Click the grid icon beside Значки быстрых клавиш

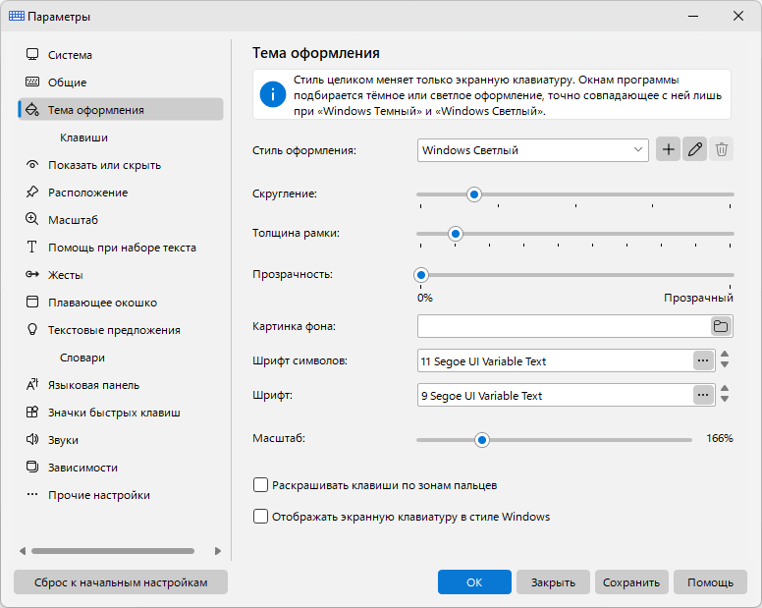(32, 413)
